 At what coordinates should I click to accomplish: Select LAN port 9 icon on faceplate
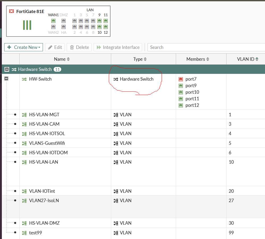click(x=99, y=21)
